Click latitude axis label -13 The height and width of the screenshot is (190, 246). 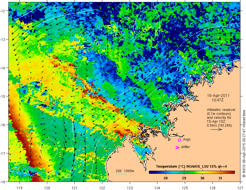point(3,39)
